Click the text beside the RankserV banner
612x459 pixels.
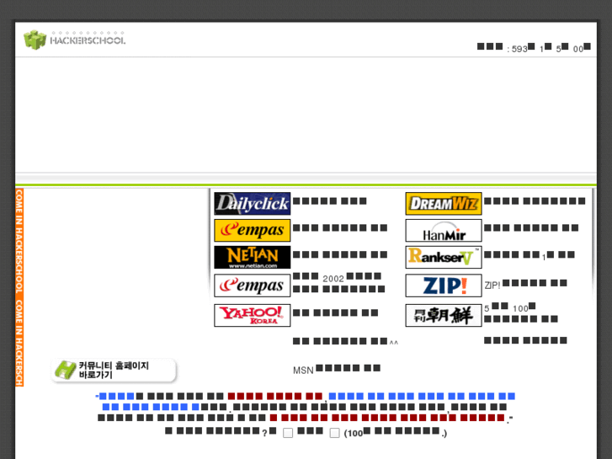point(530,255)
